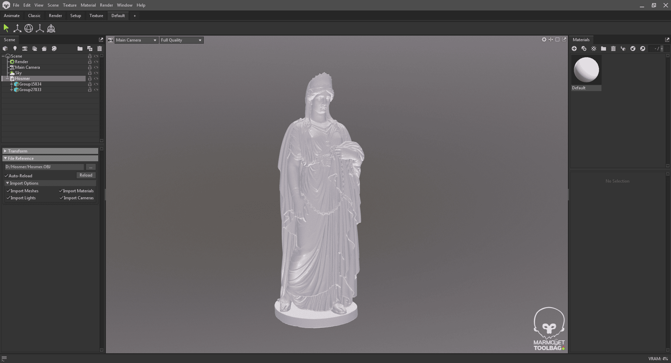
Task: Split the viewport with split icon
Action: 551,39
